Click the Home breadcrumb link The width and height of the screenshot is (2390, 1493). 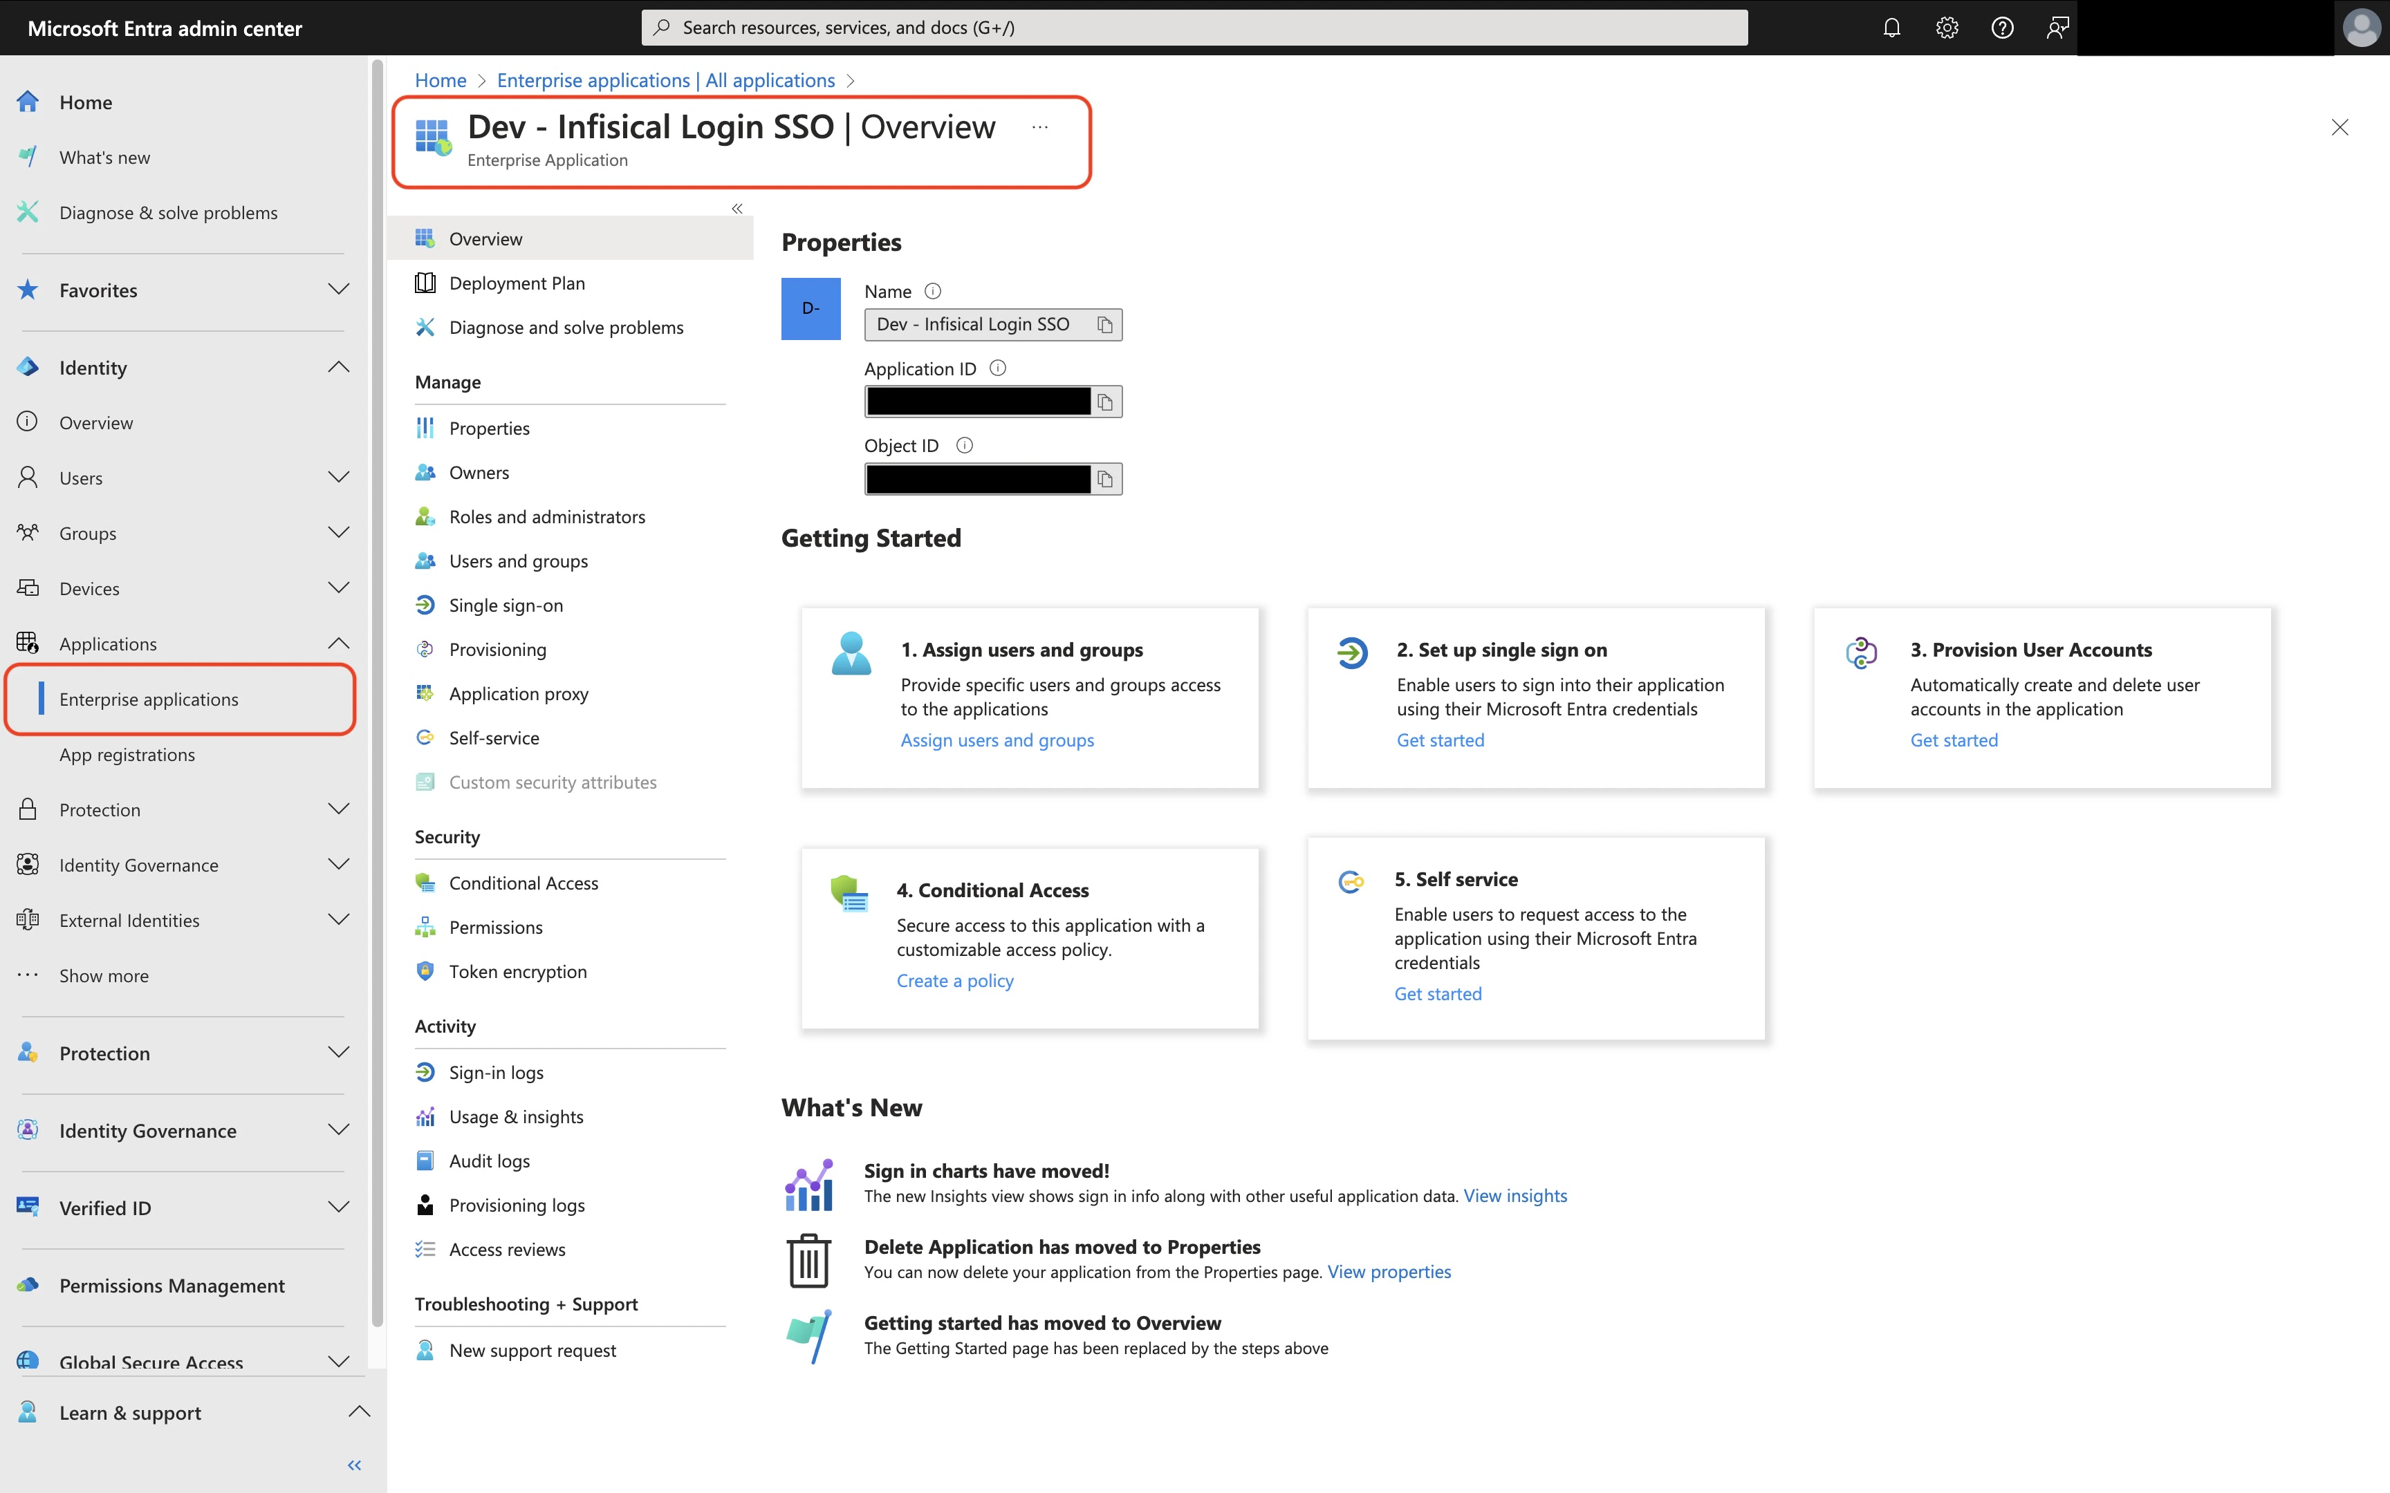click(x=441, y=80)
